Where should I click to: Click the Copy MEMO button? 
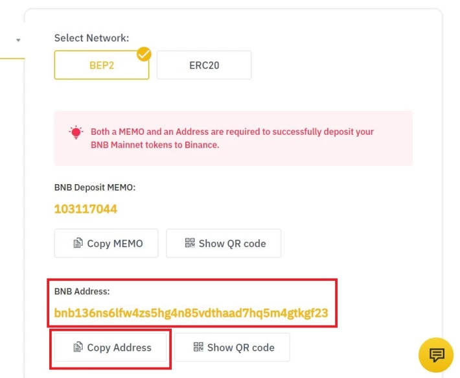pyautogui.click(x=106, y=243)
